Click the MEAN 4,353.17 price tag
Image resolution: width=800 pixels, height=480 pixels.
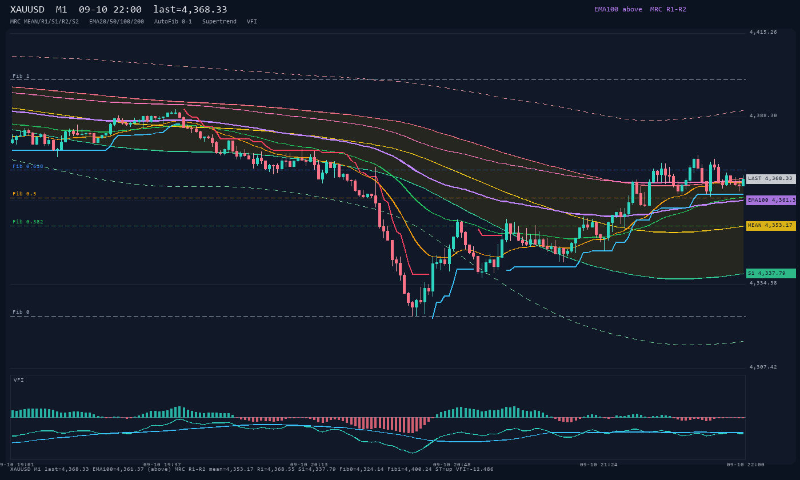[771, 226]
